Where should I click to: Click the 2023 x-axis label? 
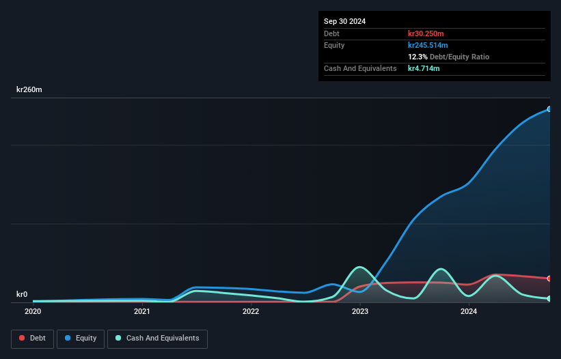coord(360,311)
